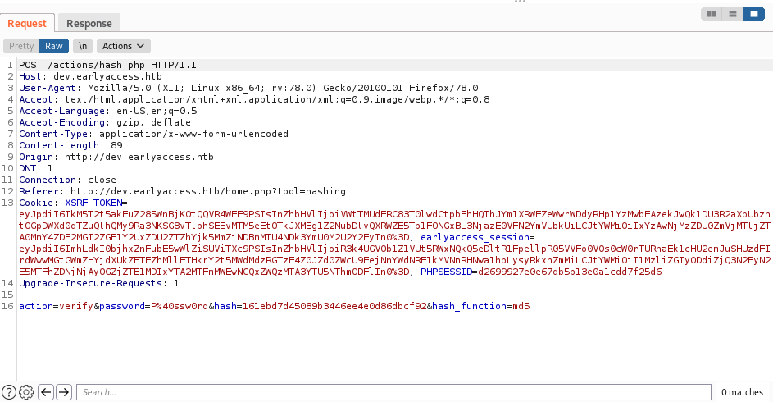Click the POST /actions/hash.php request line

pos(108,65)
